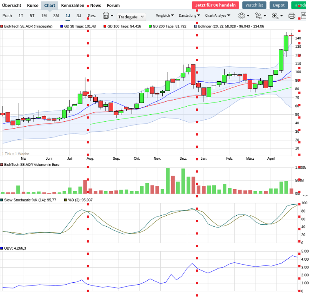Click the olive %D (3) legend swatch
309x297 pixels.
[66, 200]
